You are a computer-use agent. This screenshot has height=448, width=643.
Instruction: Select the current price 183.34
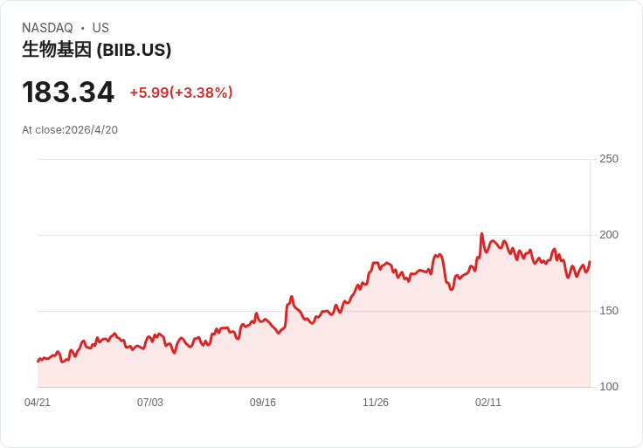pyautogui.click(x=68, y=93)
